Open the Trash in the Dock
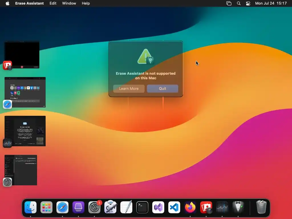 point(261,207)
